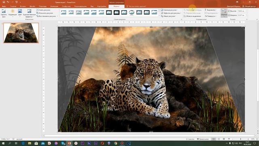Open the File (Файл) tab
This screenshot has height=146, width=259.
[4, 6]
